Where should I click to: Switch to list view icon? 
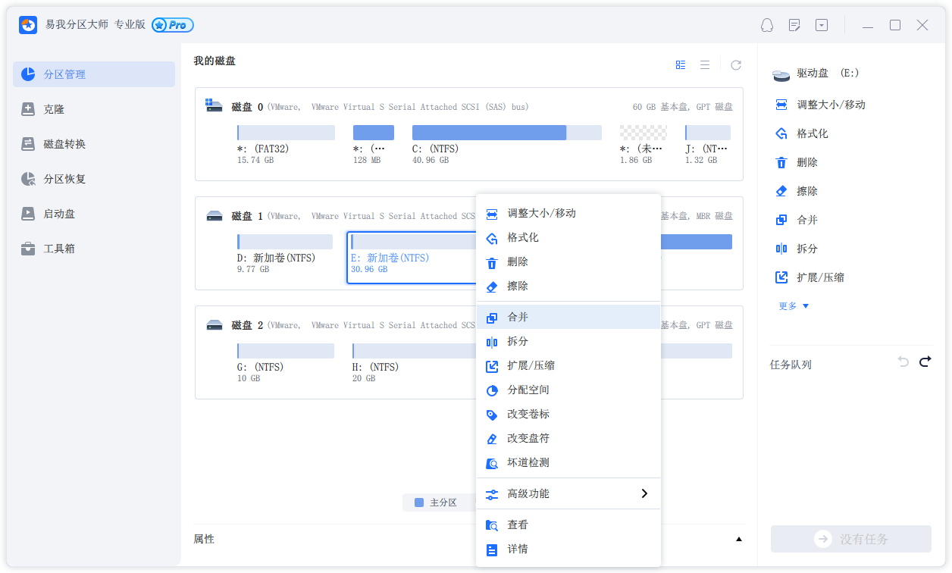coord(705,65)
